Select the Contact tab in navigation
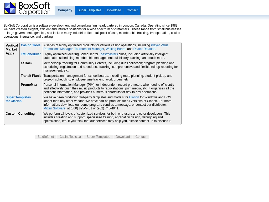 (132, 10)
